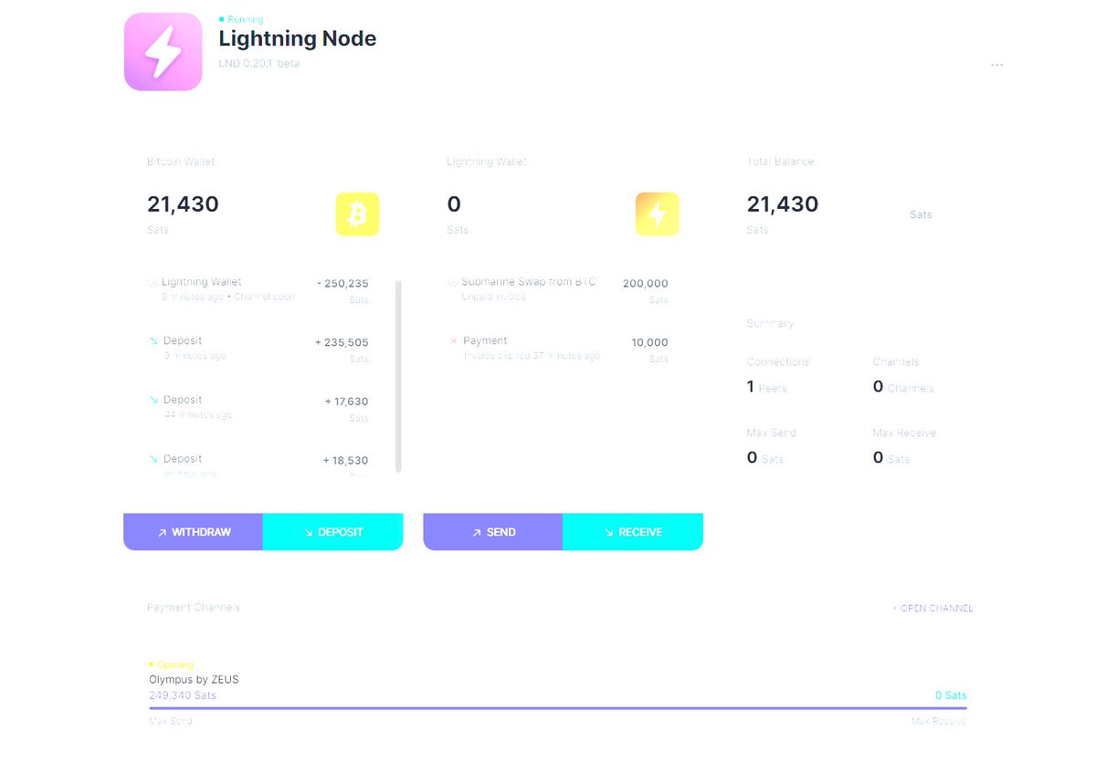Click the Total Balance 21,430 value

(783, 204)
